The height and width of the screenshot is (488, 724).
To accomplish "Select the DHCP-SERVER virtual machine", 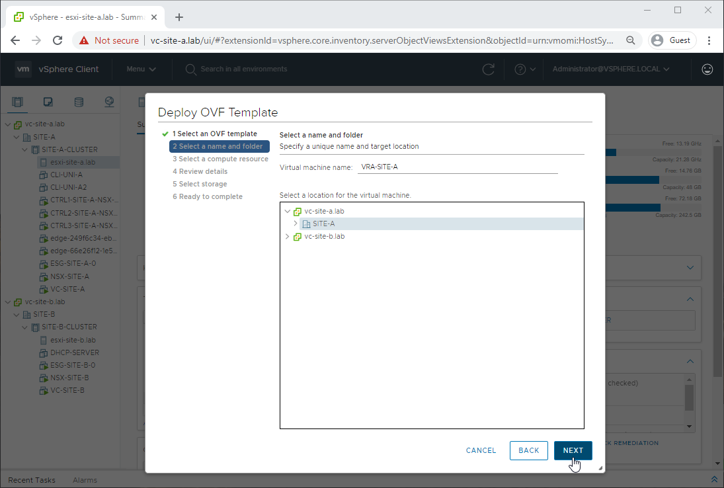I will tap(74, 352).
